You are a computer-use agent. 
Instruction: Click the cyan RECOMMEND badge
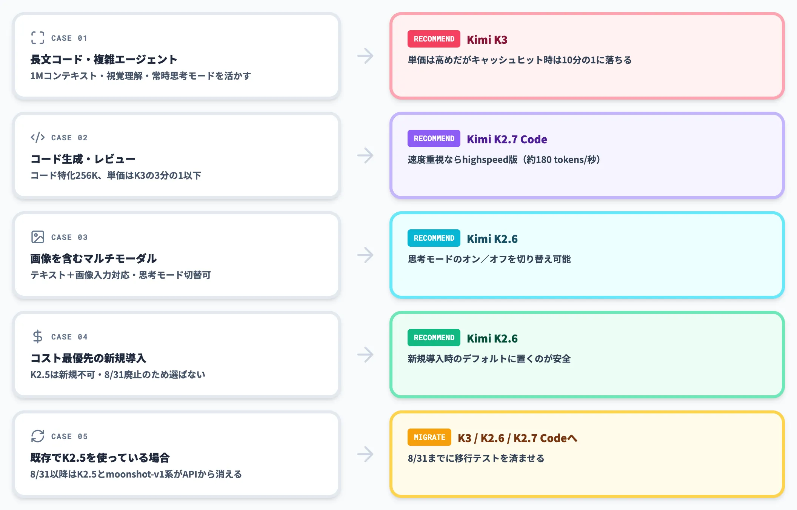(434, 238)
